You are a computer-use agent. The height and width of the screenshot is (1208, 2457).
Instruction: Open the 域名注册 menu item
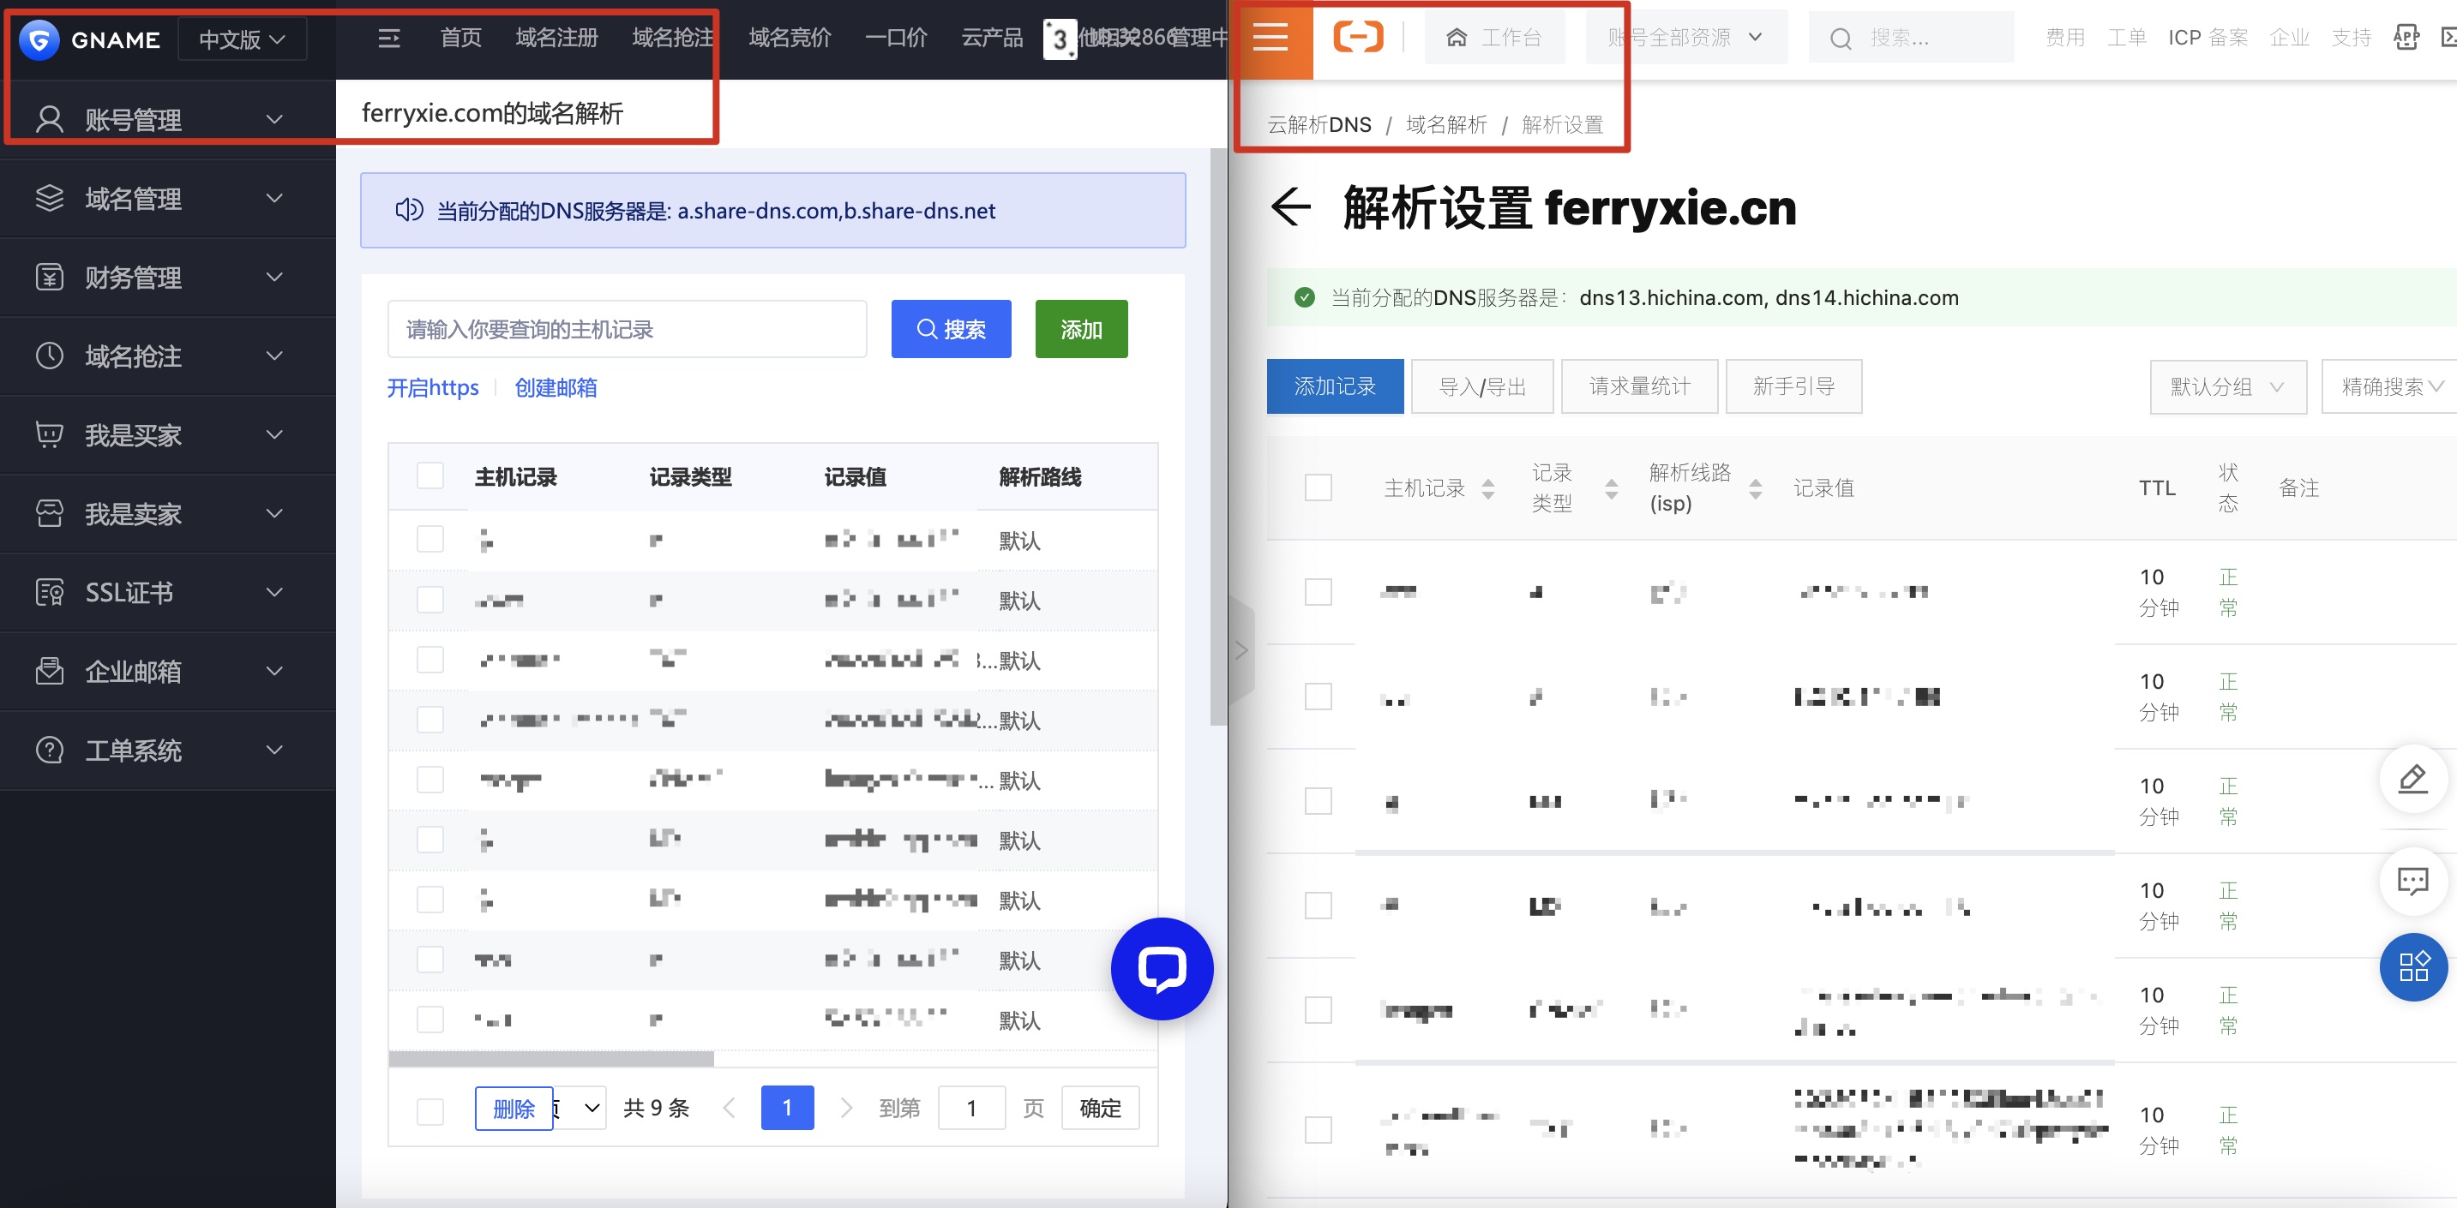click(x=556, y=37)
